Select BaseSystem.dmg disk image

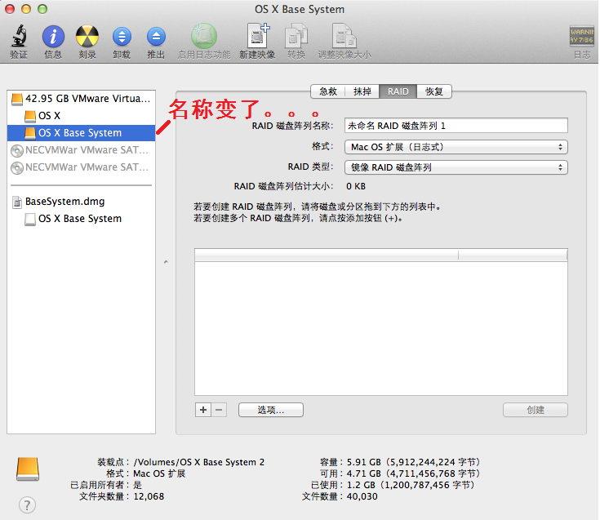81,202
